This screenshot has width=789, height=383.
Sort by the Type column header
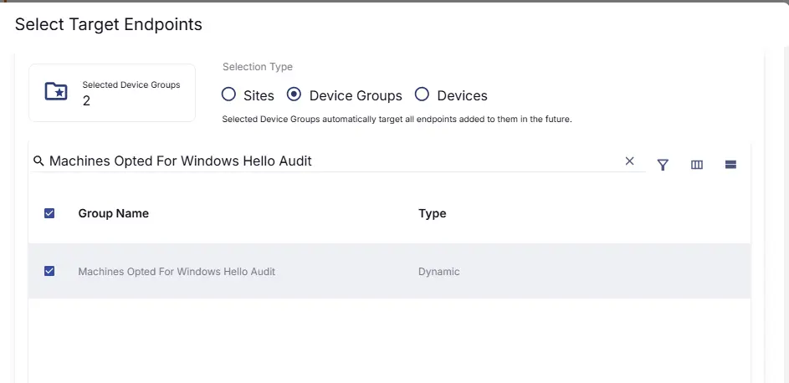click(x=432, y=213)
